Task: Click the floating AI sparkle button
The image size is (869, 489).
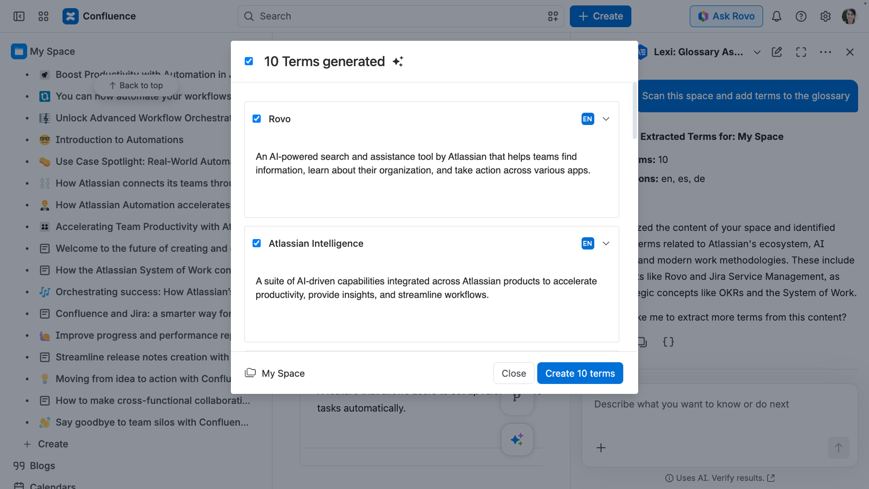Action: point(517,439)
